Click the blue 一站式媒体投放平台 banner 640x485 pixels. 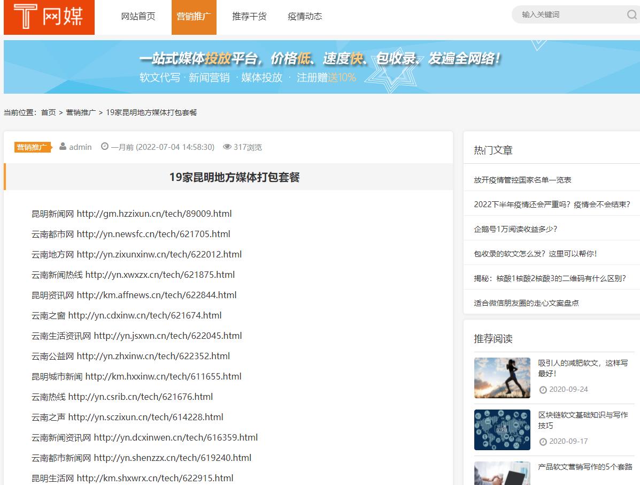pos(322,66)
